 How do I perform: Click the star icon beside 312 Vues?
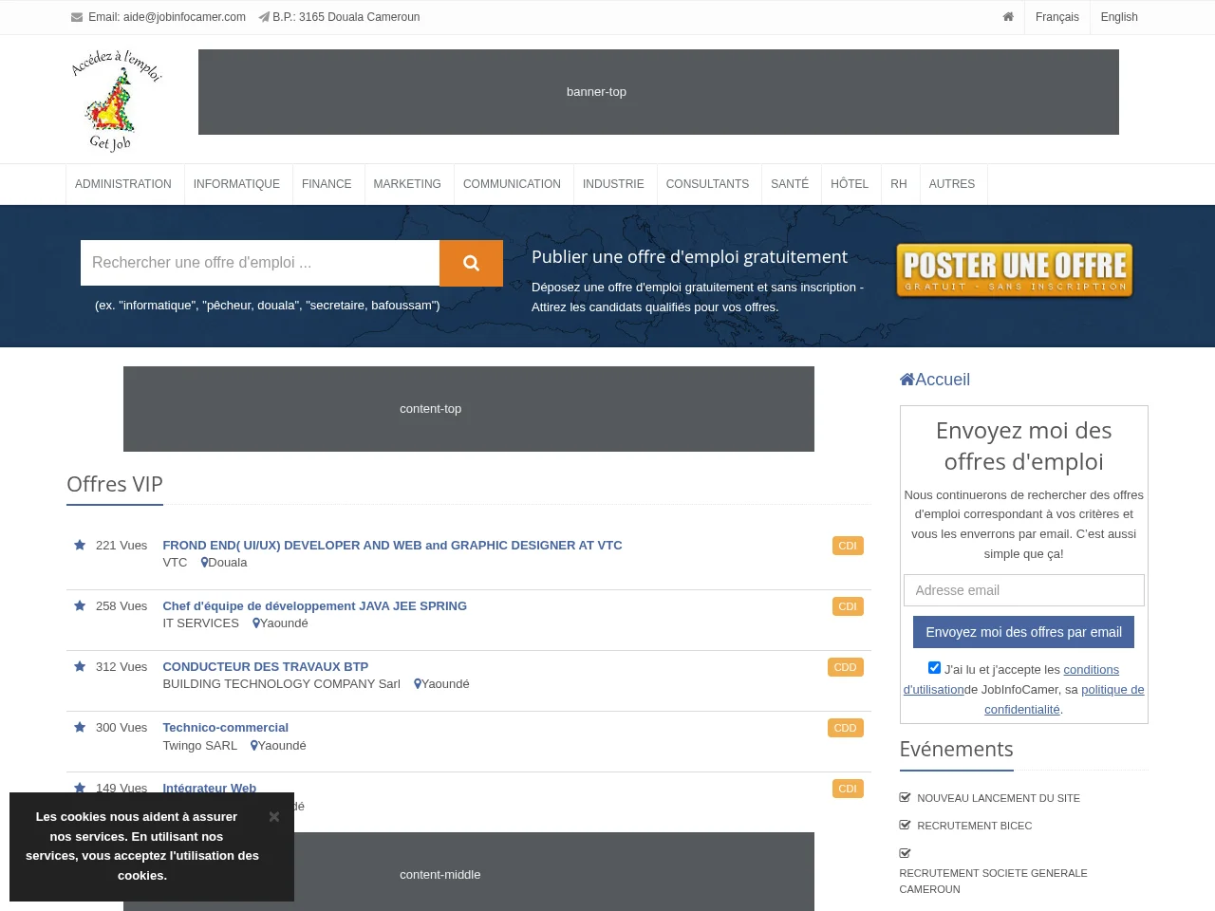click(80, 666)
